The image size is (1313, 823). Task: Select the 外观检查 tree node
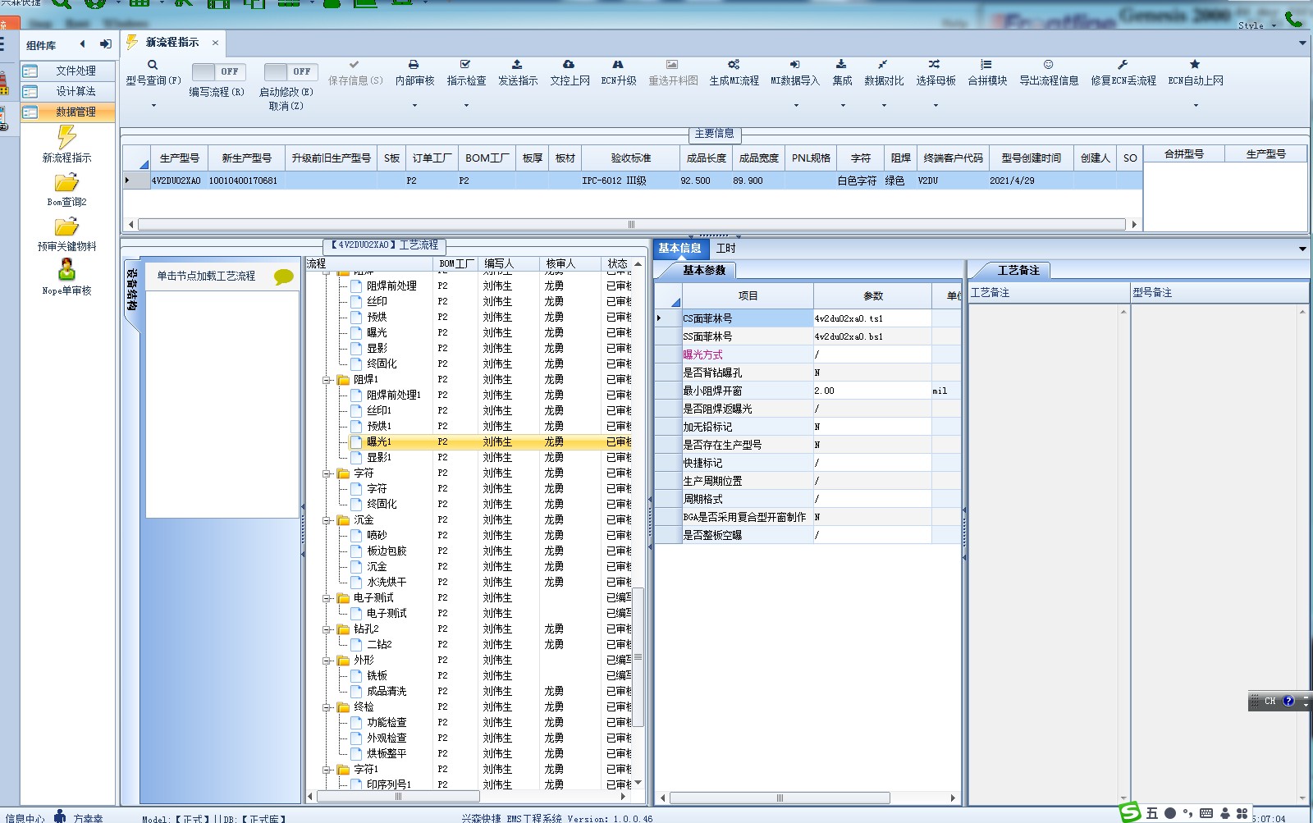click(387, 738)
